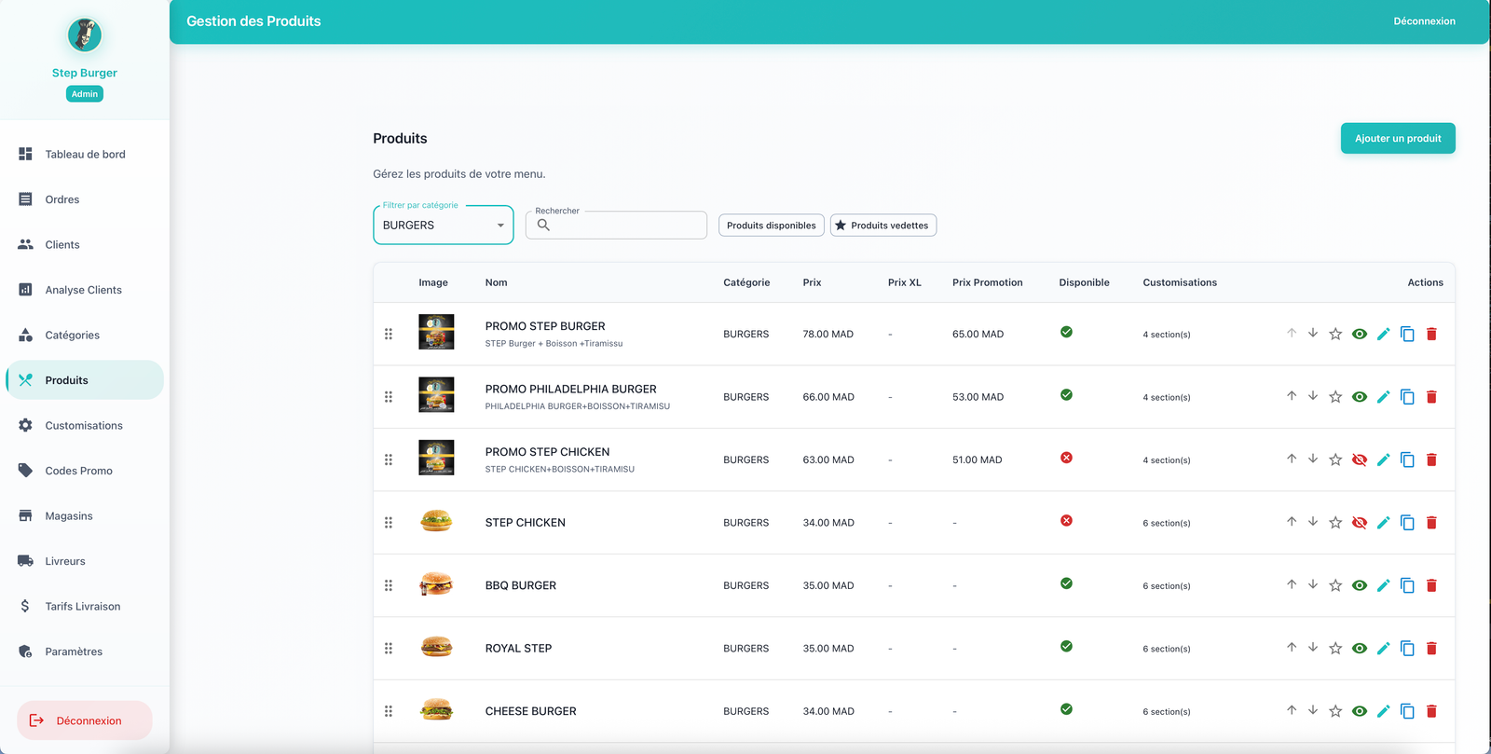Show the hidden PROMO STEP CHICKEN product
The height and width of the screenshot is (754, 1491).
[1360, 459]
